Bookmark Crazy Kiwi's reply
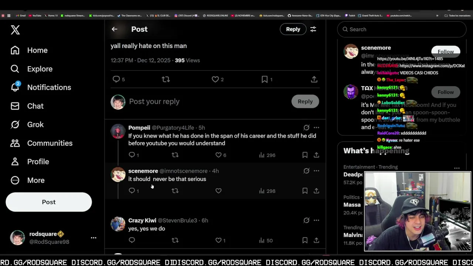This screenshot has height=266, width=473. coord(305,240)
